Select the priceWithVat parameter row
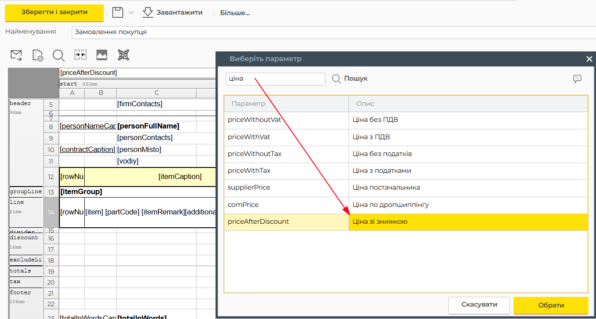The width and height of the screenshot is (596, 319). (406, 137)
